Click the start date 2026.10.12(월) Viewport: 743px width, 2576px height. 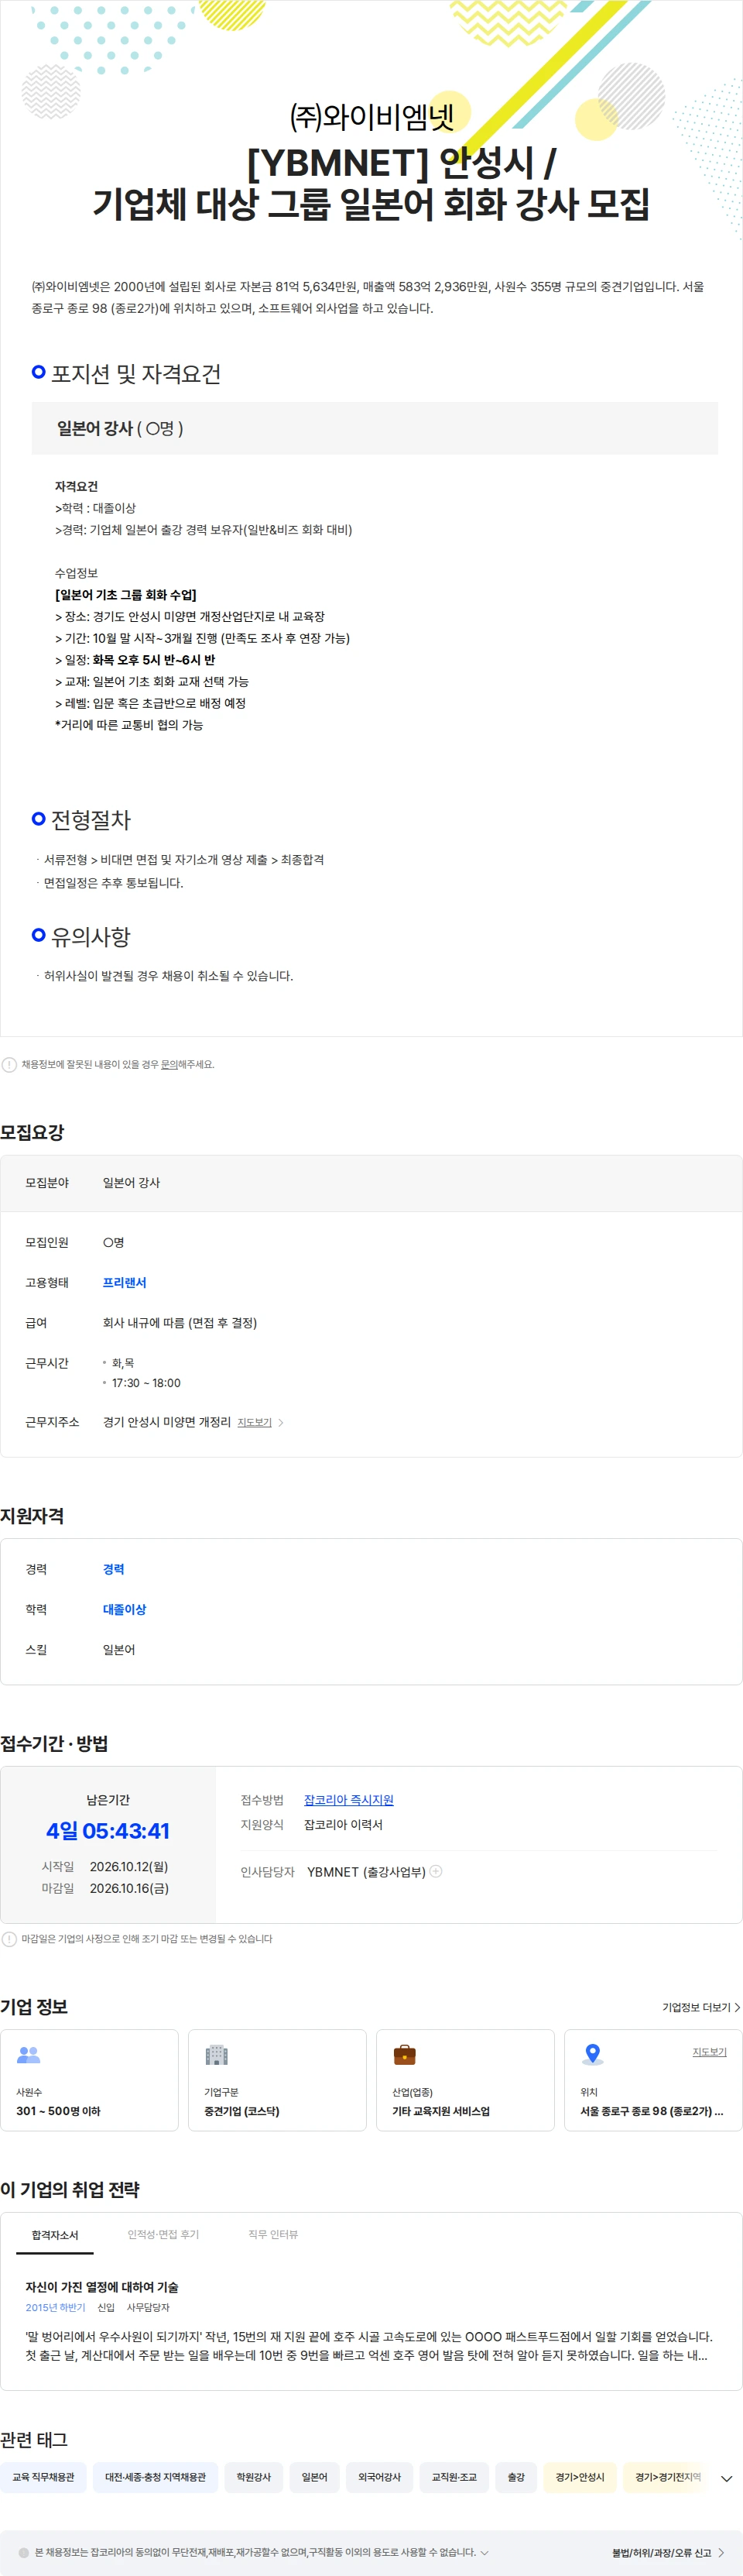click(x=128, y=1866)
